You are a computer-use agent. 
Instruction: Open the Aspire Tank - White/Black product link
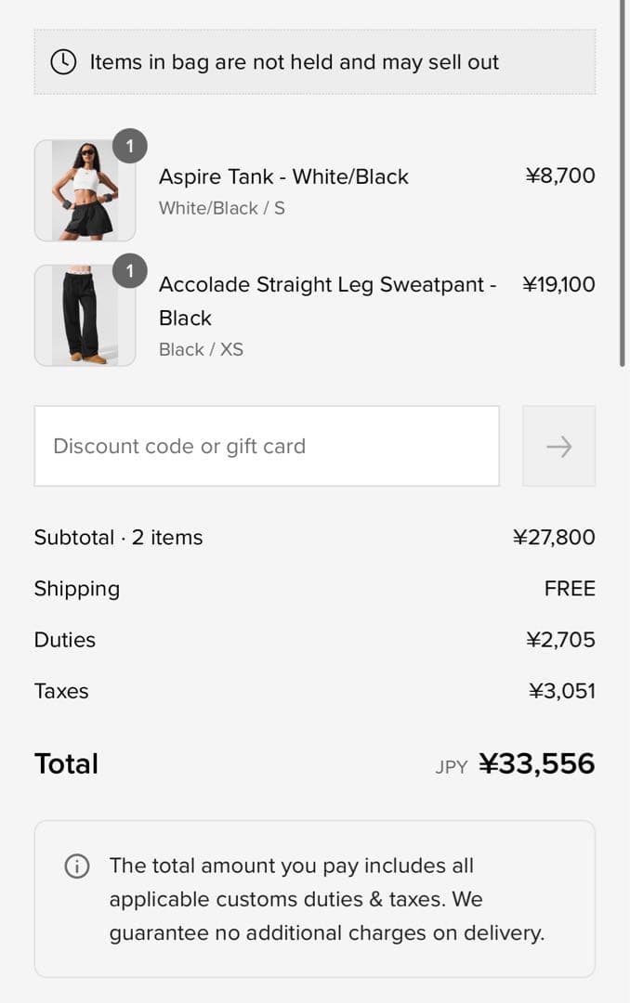click(x=284, y=176)
